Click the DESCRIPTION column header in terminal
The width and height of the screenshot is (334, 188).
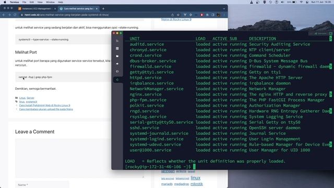263,39
